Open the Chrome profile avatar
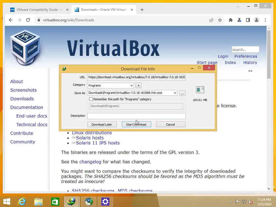Viewport: 276px width, 207px height. click(257, 20)
